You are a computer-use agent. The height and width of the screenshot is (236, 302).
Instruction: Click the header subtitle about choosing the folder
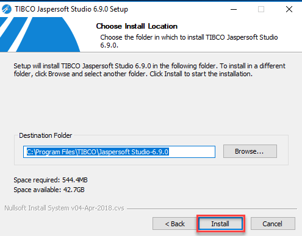189,41
